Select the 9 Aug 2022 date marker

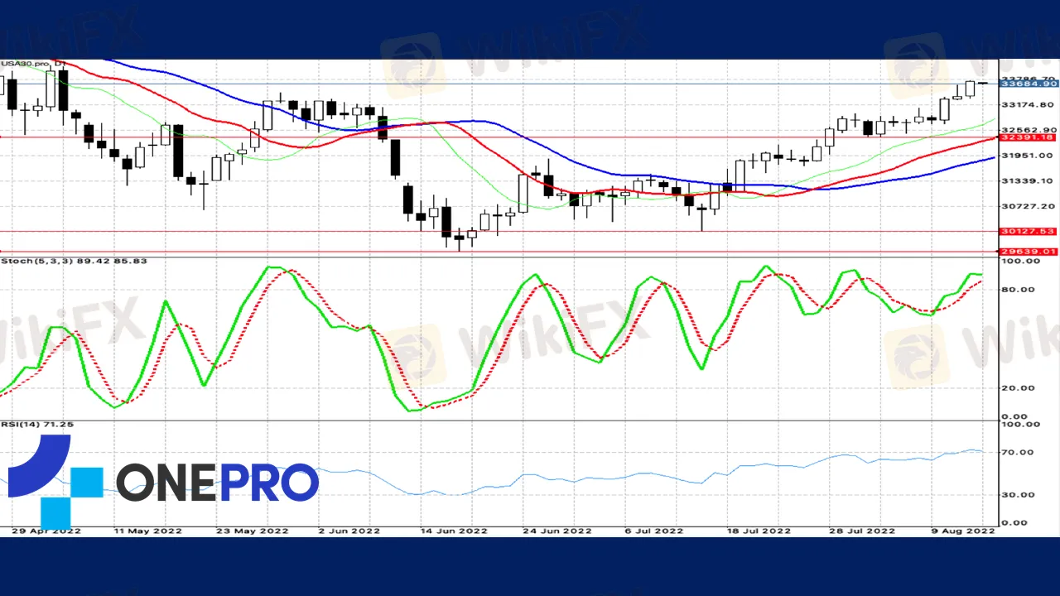tap(962, 531)
